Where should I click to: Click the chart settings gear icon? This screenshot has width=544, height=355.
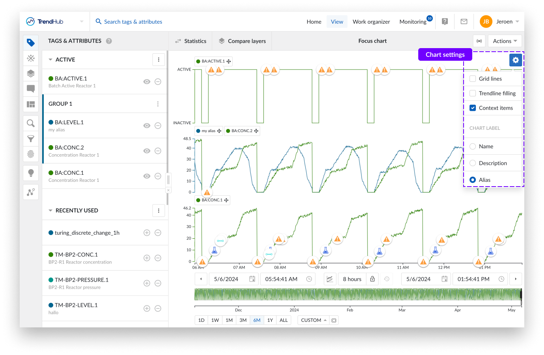point(516,60)
